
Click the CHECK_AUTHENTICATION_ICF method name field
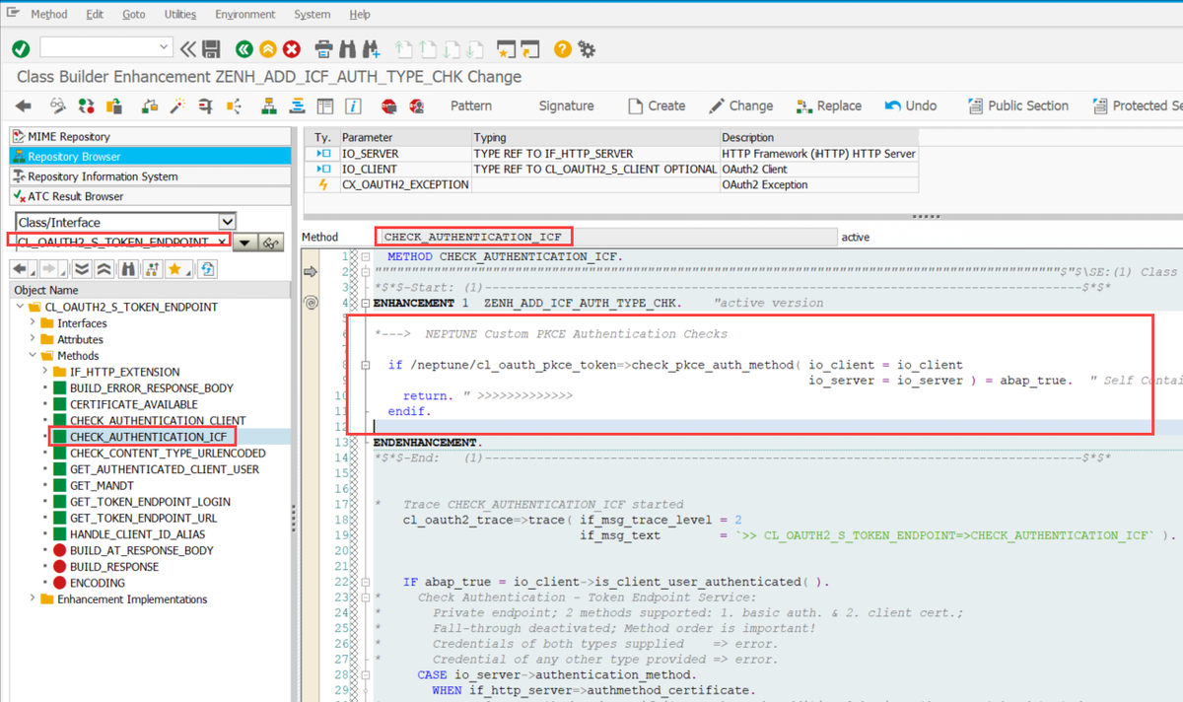473,236
